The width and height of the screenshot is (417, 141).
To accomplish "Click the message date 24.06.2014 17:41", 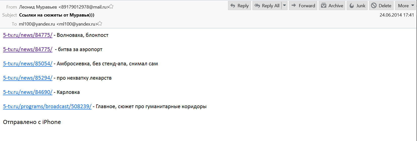I will [397, 15].
